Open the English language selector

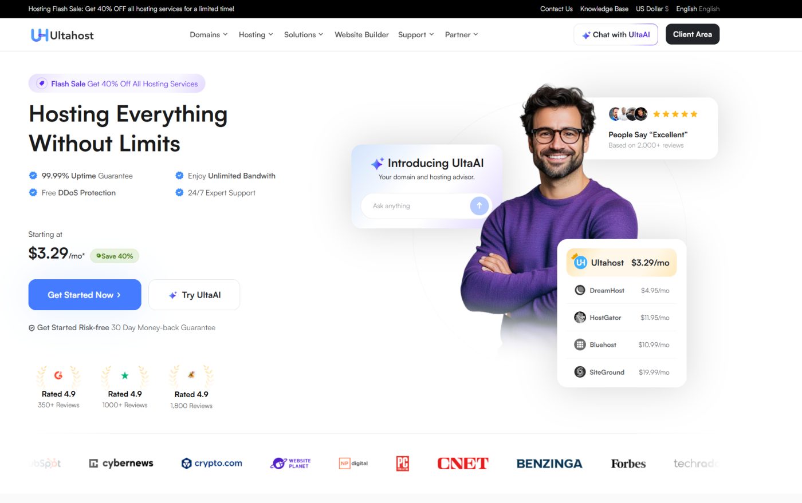click(x=698, y=9)
